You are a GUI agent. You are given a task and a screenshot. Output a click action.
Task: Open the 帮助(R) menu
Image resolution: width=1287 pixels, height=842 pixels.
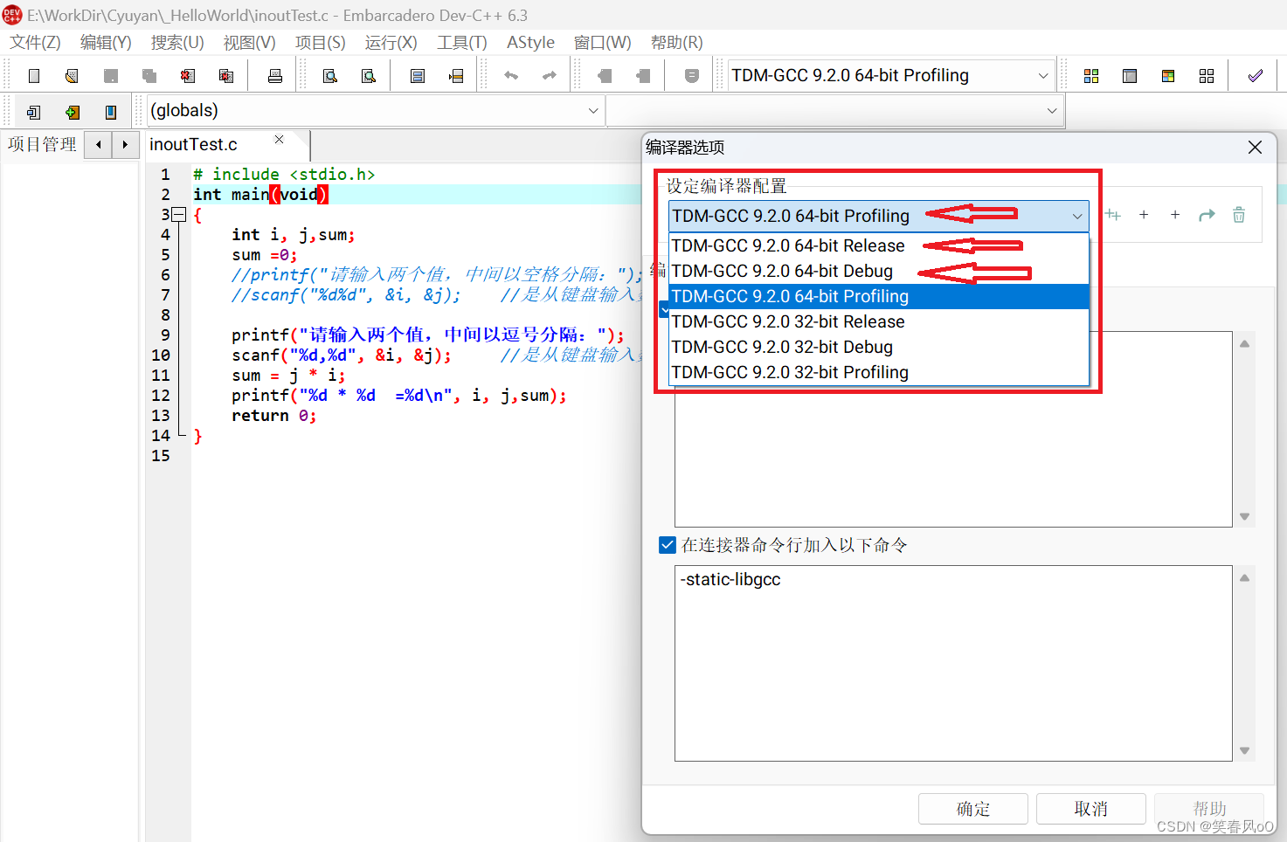[x=676, y=42]
